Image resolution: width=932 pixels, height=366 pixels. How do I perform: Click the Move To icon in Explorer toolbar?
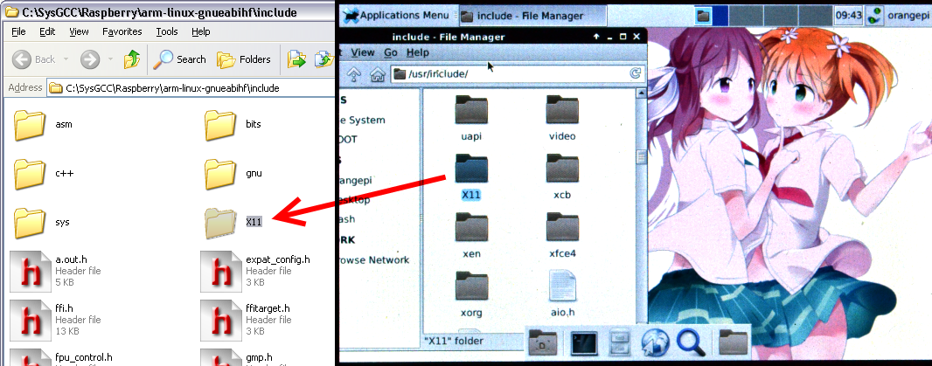point(296,59)
